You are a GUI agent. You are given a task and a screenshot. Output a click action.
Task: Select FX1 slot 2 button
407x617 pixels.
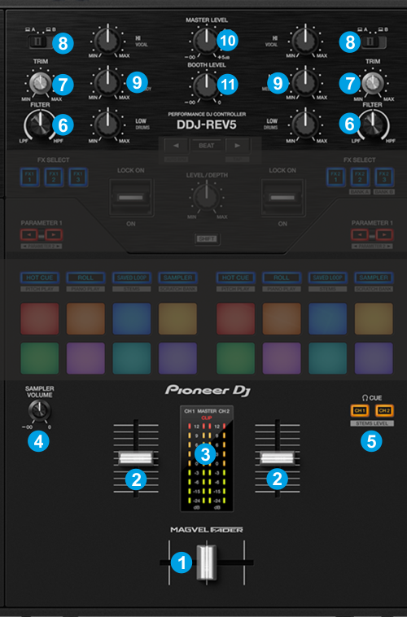(54, 177)
